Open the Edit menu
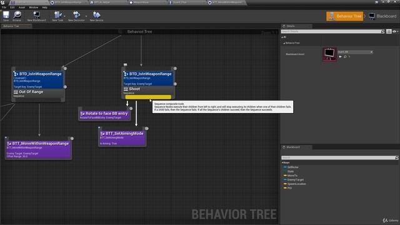This screenshot has width=400, height=225. [x=12, y=7]
